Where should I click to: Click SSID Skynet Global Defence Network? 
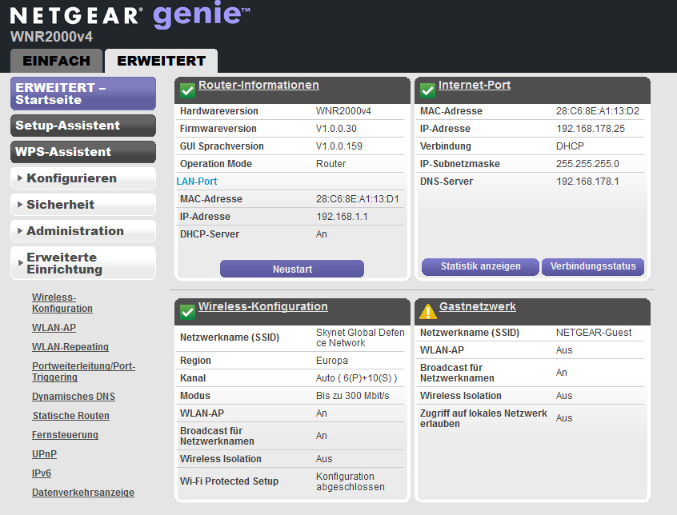[x=360, y=337]
